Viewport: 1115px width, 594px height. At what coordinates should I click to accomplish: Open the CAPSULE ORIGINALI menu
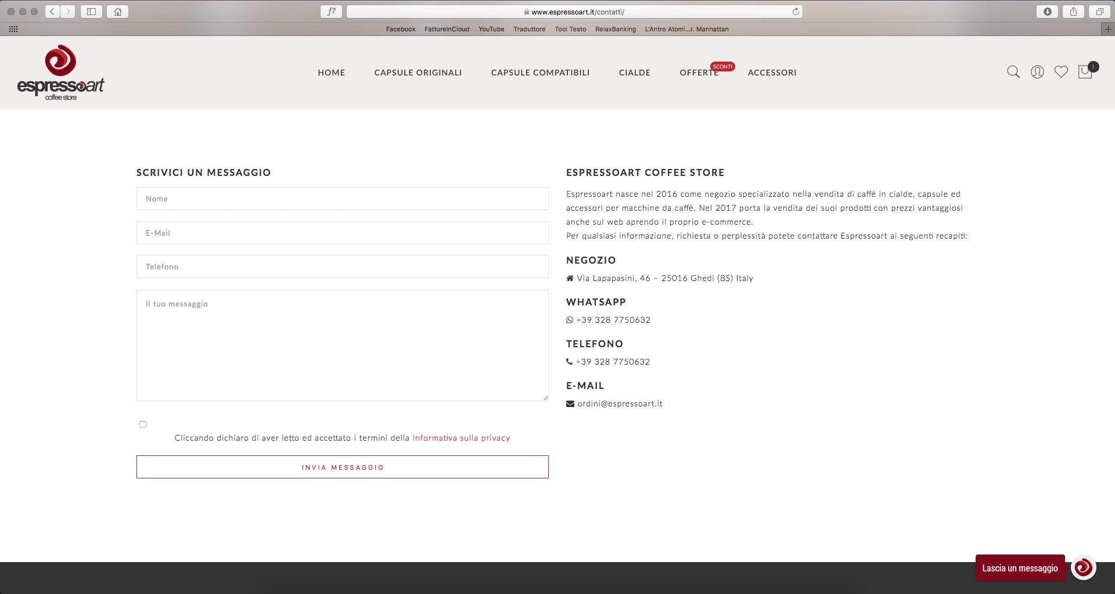point(418,73)
